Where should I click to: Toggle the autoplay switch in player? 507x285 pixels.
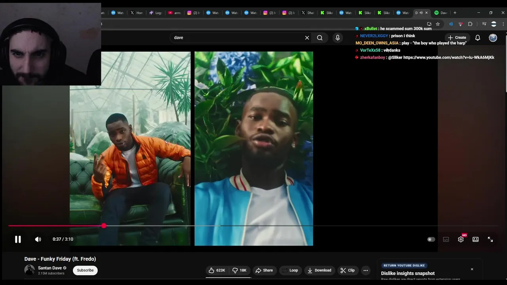click(x=431, y=239)
